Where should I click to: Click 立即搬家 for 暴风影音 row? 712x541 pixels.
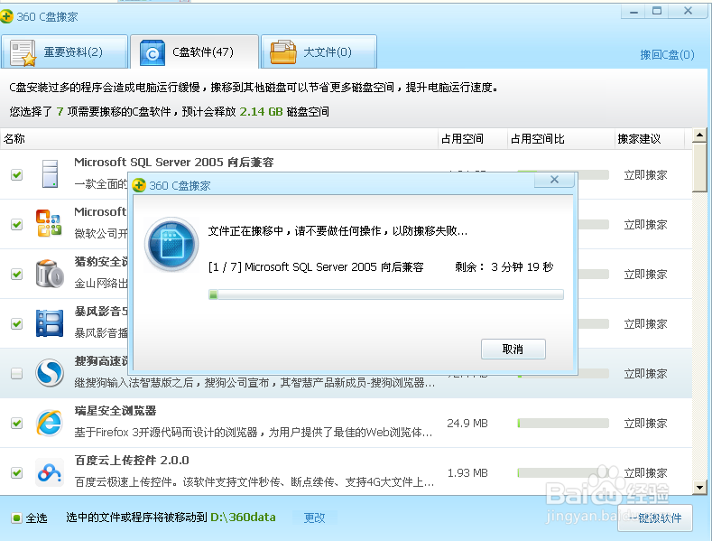coord(645,323)
